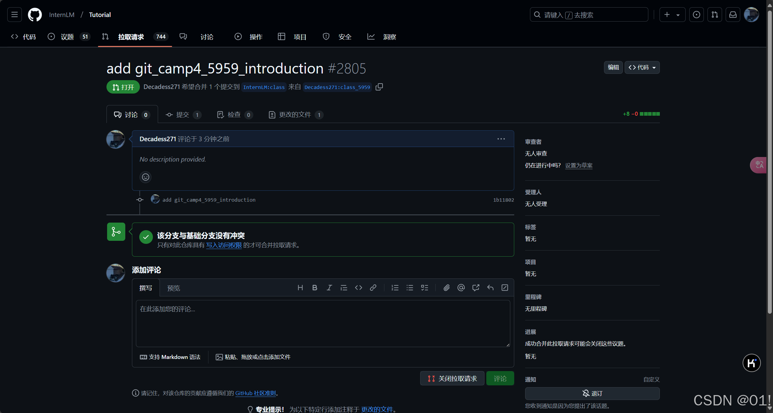Toggle the 退订 unsubscribe notification button
Viewport: 773px width, 413px height.
tap(592, 393)
